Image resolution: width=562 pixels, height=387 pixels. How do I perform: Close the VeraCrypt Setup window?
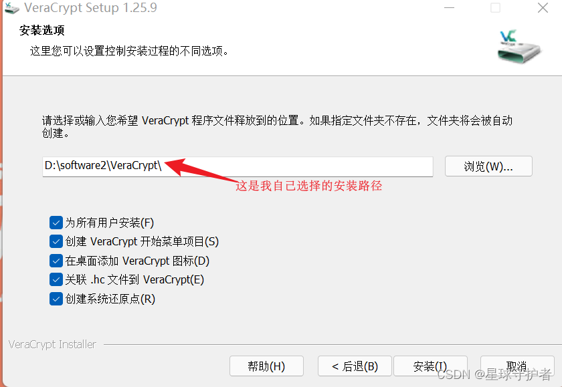[x=543, y=7]
